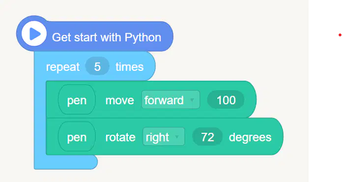Select the pen slot in the rotate block
Screen dimensions: 342x182
click(x=77, y=137)
